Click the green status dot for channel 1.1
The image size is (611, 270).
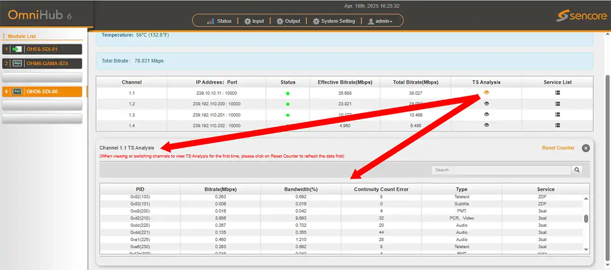coord(288,93)
